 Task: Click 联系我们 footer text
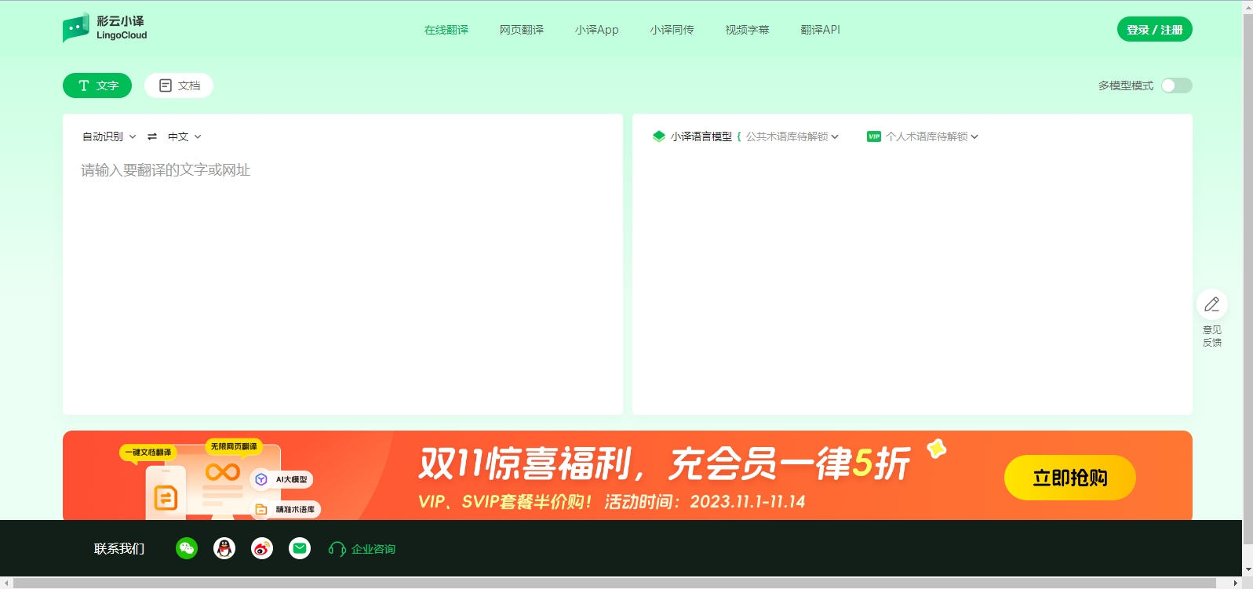[x=119, y=549]
